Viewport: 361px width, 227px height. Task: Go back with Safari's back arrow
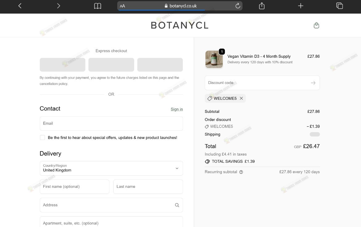20,6
